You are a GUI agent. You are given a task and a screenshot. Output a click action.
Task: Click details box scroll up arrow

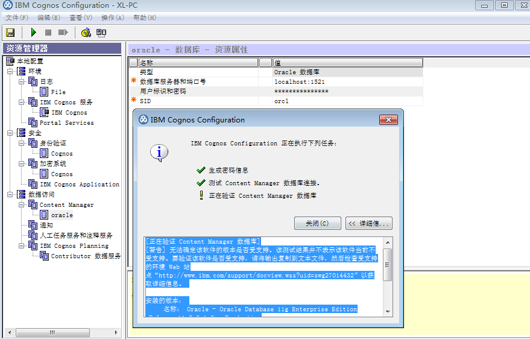click(388, 242)
